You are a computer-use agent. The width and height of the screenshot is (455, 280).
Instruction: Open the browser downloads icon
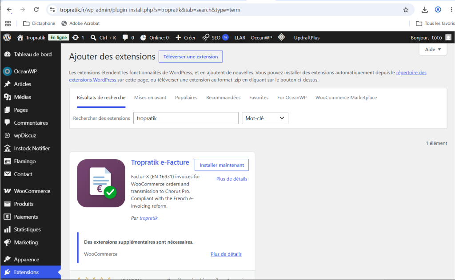click(424, 10)
